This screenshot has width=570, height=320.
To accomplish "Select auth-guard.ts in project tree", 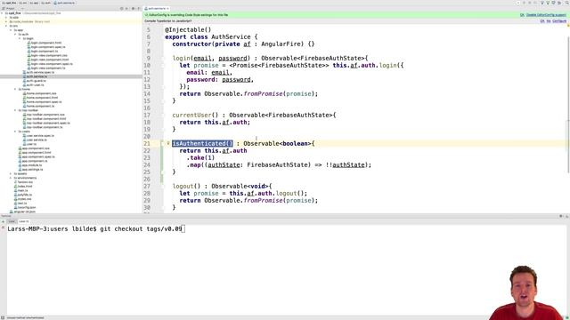I will point(36,81).
